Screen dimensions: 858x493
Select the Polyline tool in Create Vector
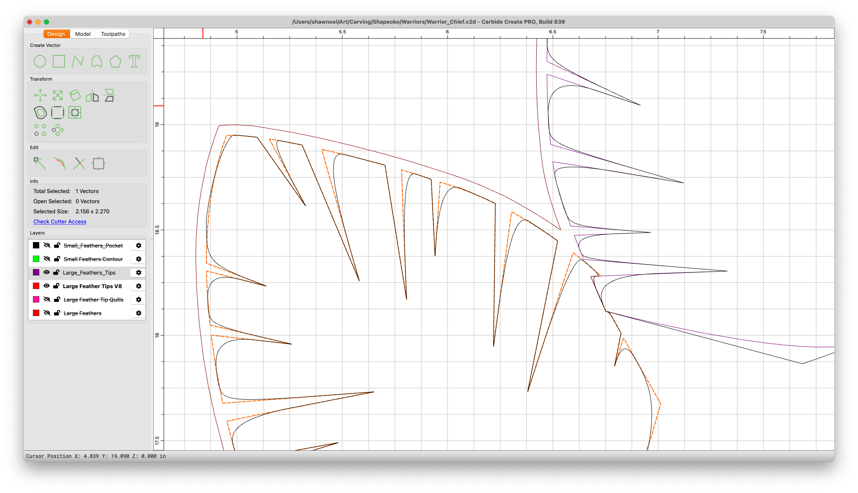(78, 62)
